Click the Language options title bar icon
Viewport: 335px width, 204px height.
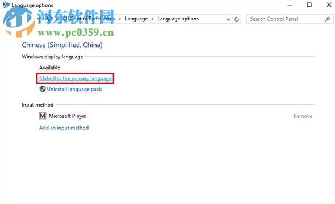click(x=6, y=5)
